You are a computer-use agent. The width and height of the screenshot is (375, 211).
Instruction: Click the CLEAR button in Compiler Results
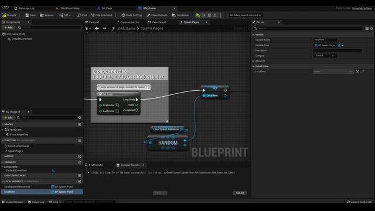pos(240,193)
